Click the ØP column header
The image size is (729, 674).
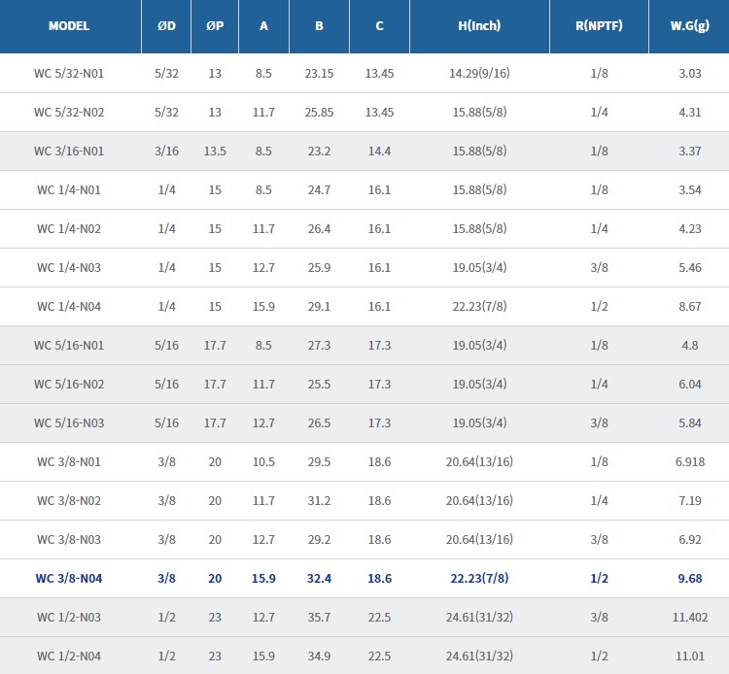coord(215,26)
